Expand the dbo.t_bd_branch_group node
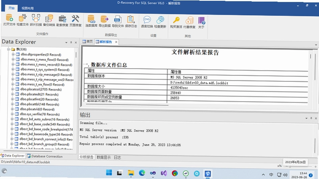This screenshot has height=179, width=319. (x=12, y=144)
